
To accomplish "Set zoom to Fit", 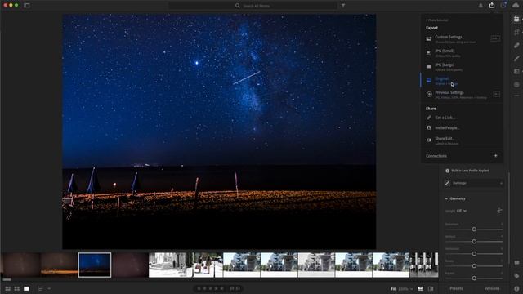I will click(x=393, y=289).
